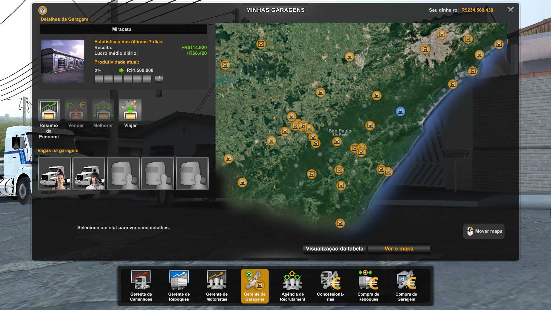Select second garage slot with male driver
This screenshot has height=310, width=551.
89,173
